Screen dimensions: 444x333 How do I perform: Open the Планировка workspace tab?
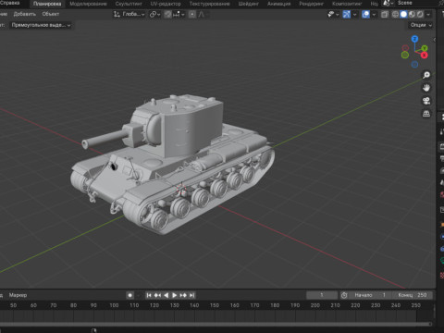[47, 4]
